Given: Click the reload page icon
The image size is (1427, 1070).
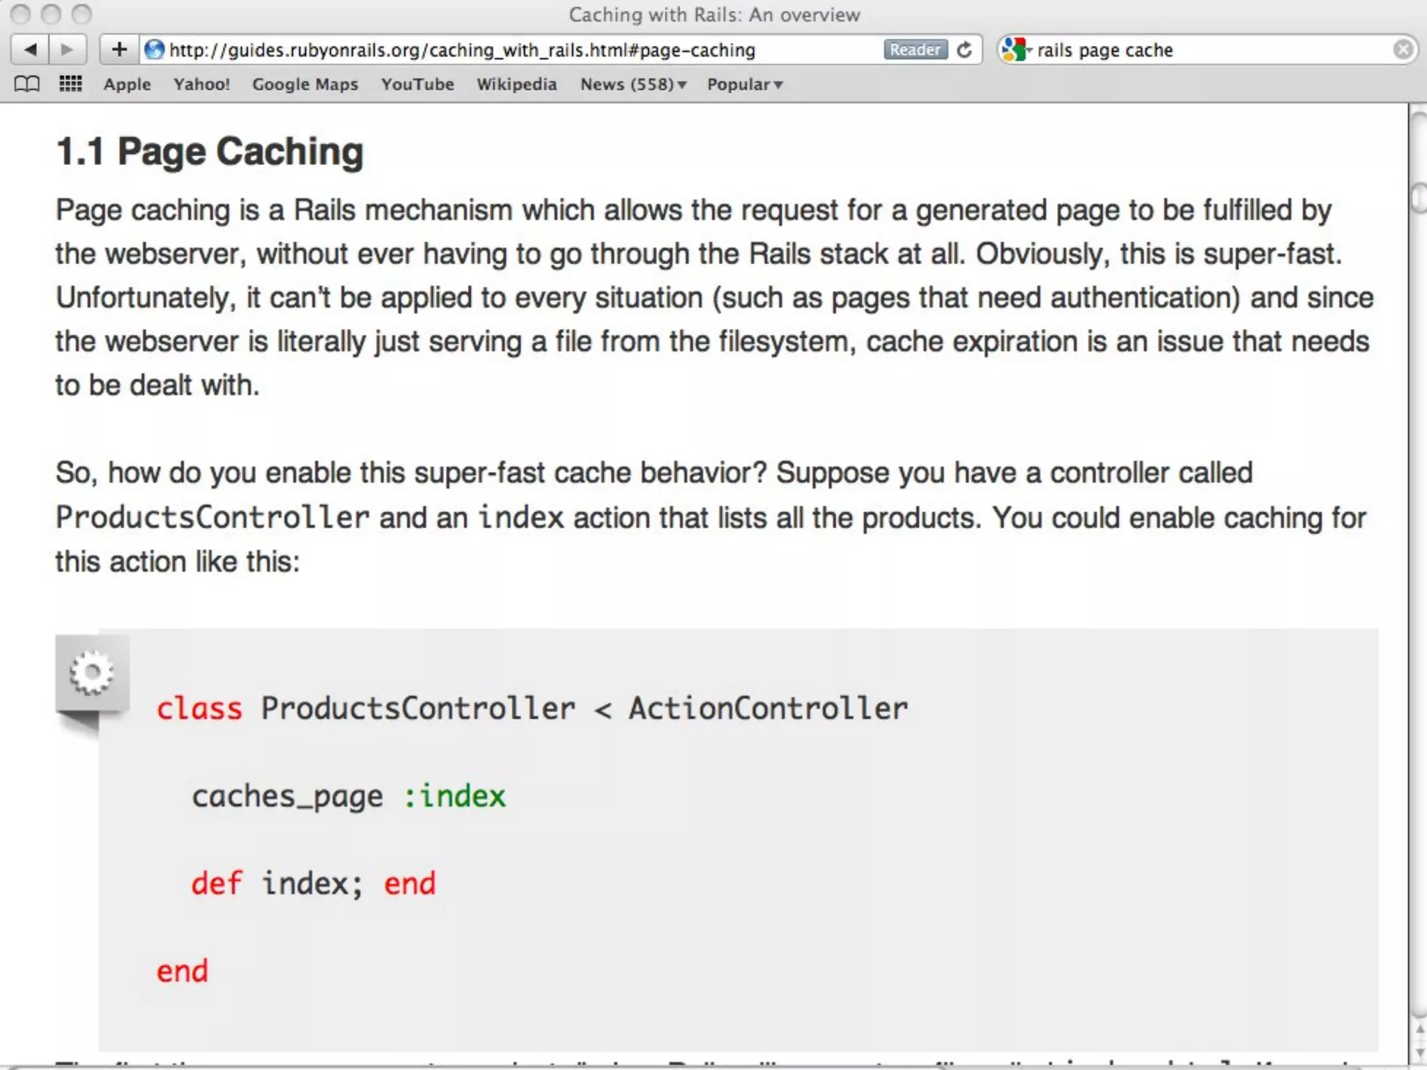Looking at the screenshot, I should pos(964,50).
